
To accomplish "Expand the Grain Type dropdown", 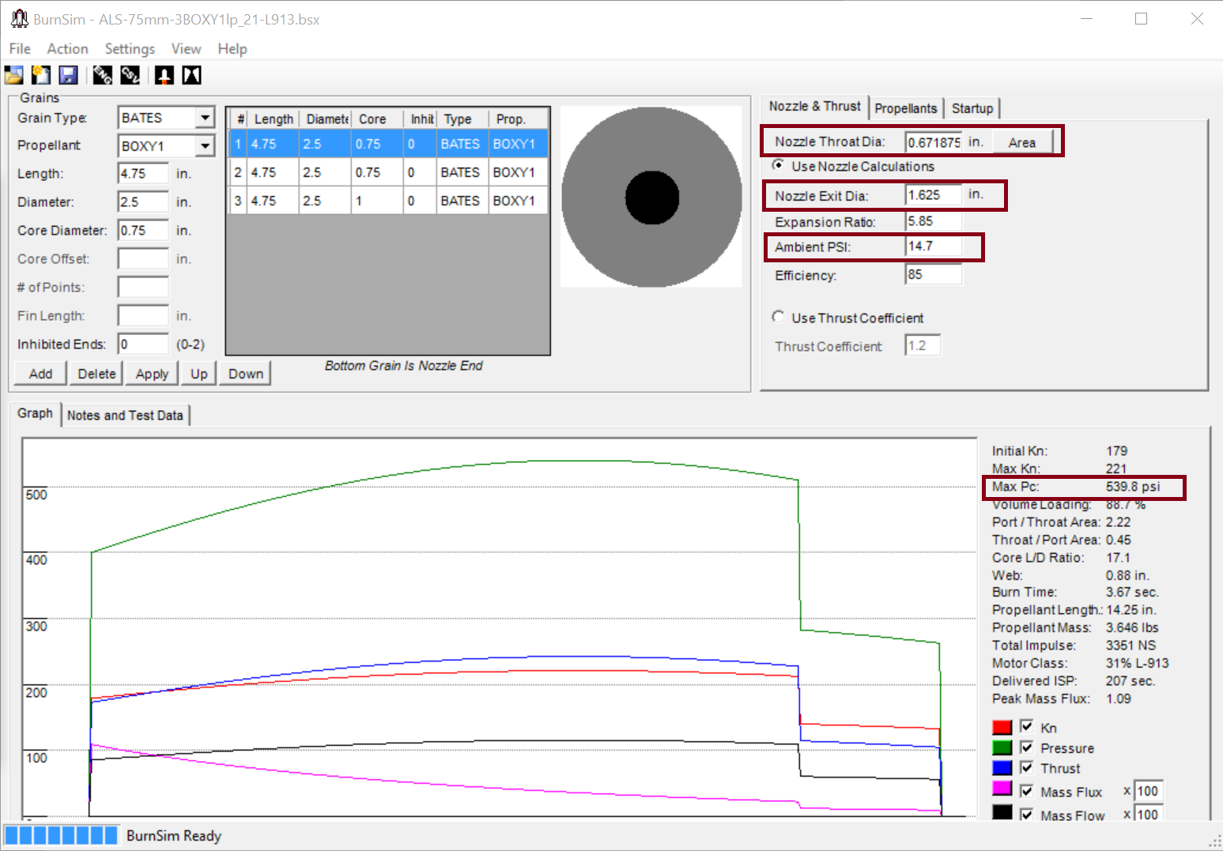I will tap(205, 118).
